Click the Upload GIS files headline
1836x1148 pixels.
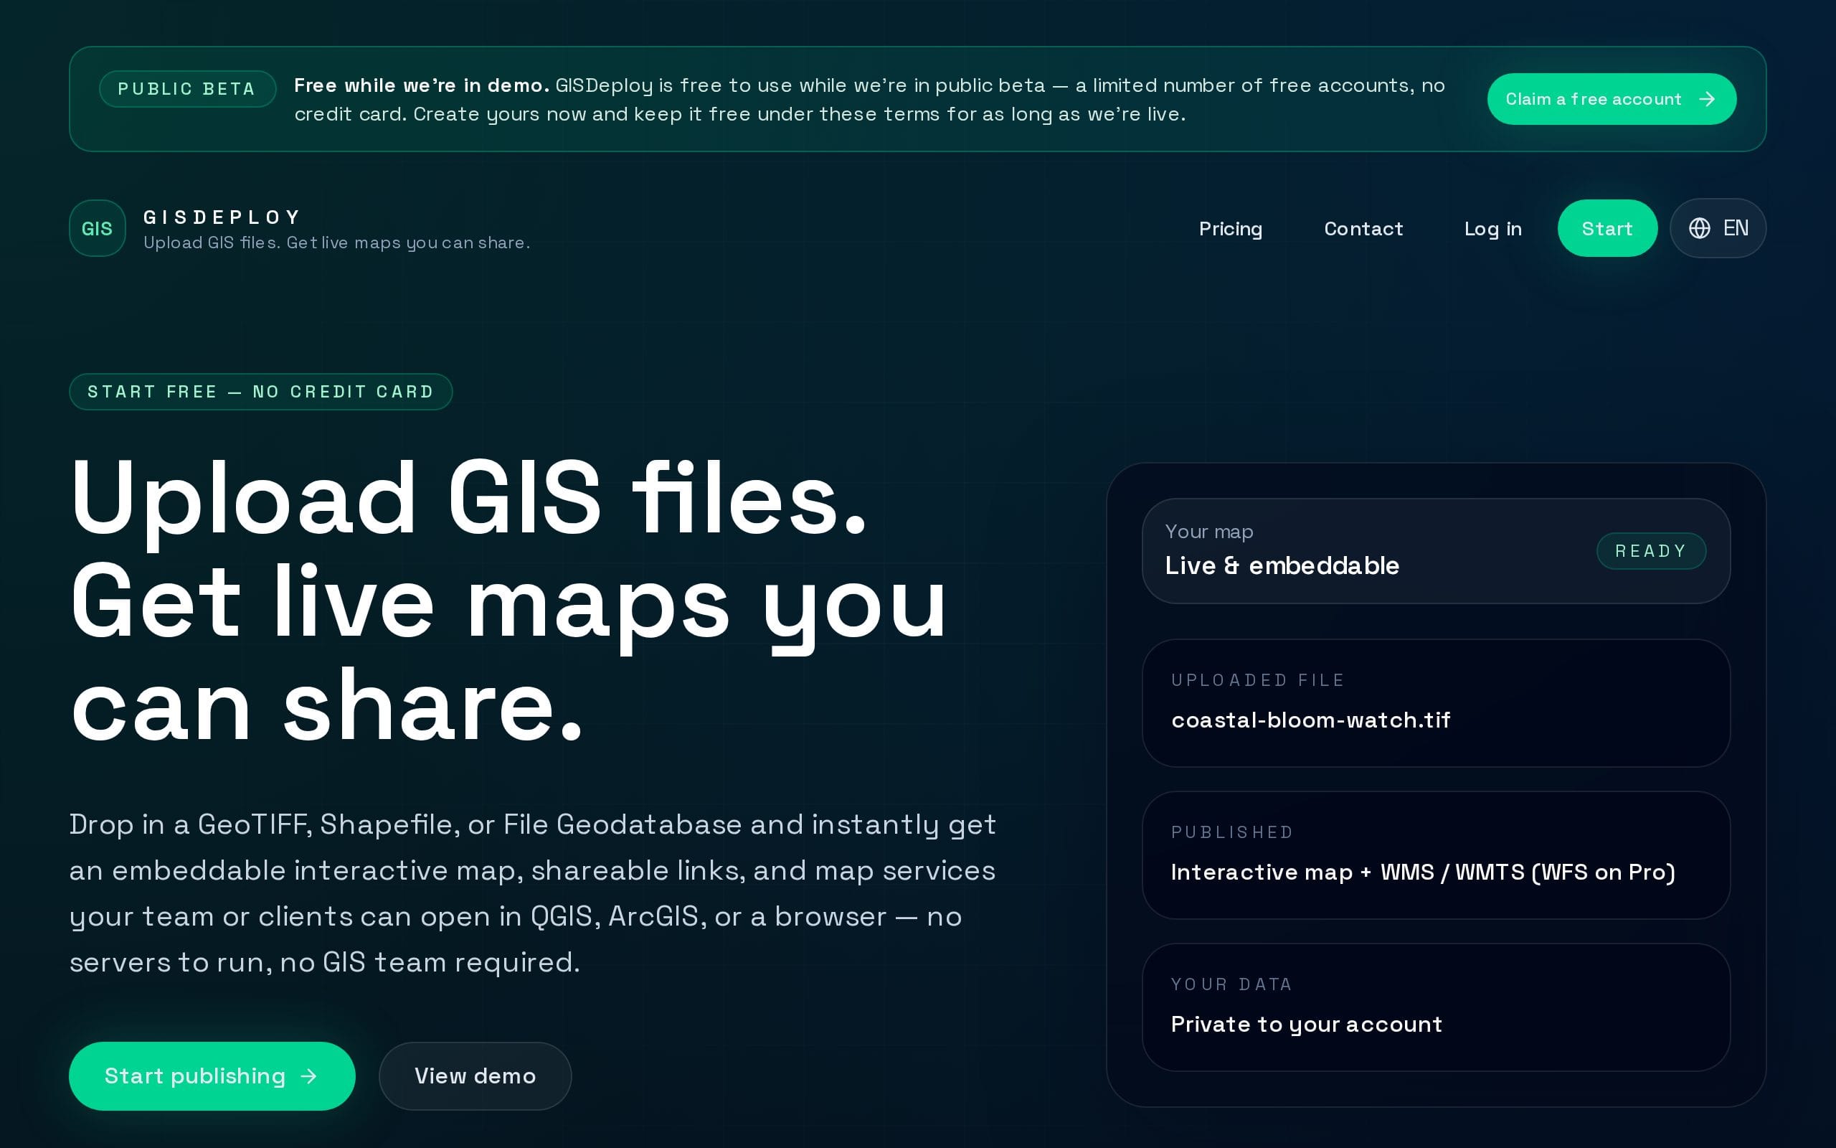point(508,601)
